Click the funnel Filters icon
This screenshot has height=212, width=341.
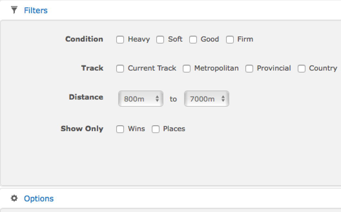tap(14, 10)
